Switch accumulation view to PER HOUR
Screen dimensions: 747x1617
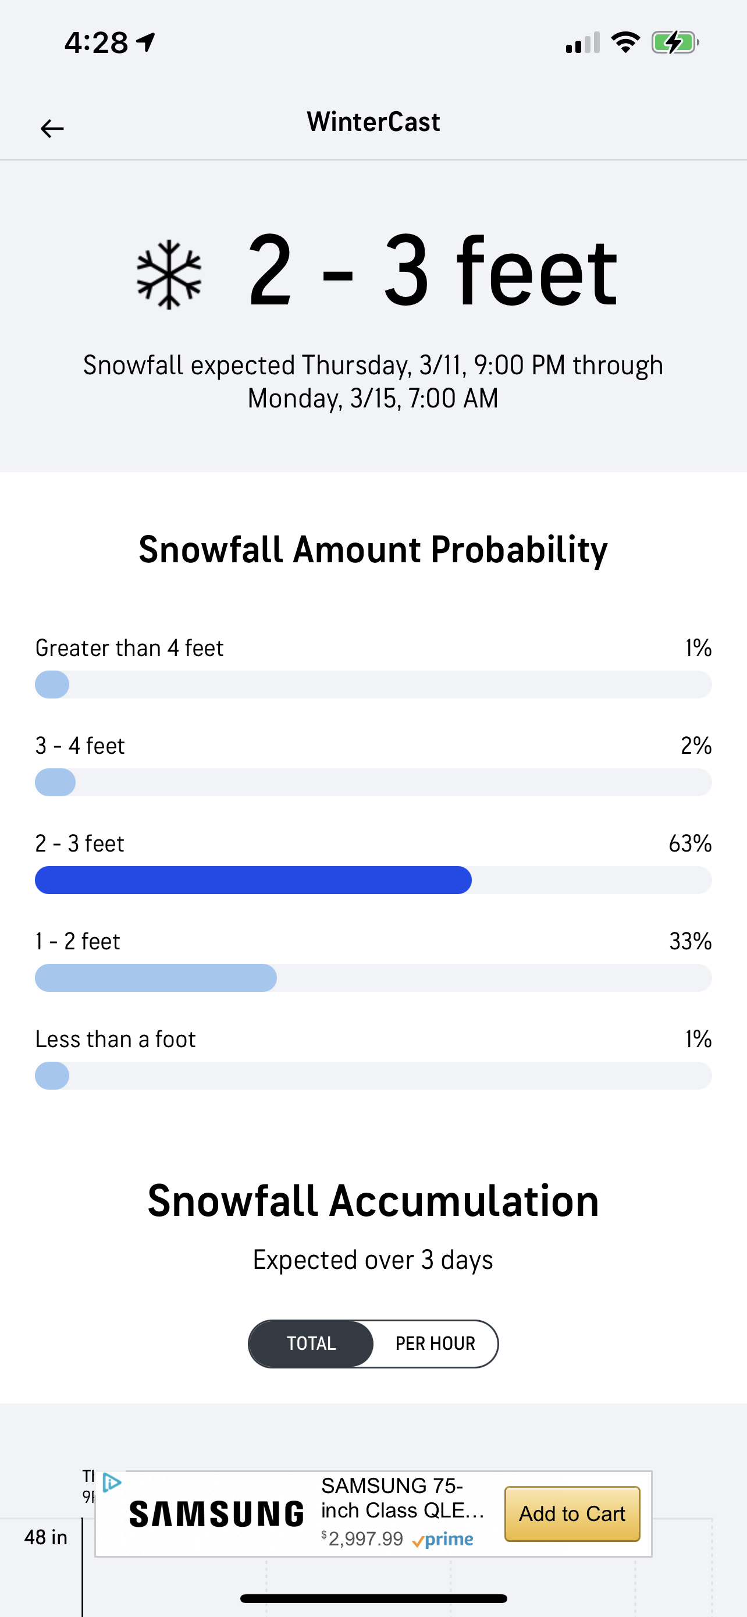[x=435, y=1343]
